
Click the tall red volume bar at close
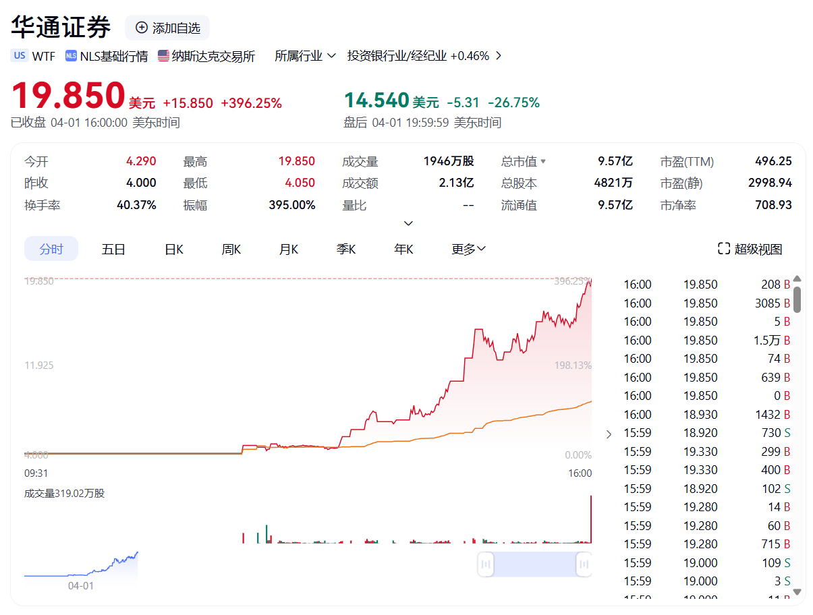click(591, 519)
